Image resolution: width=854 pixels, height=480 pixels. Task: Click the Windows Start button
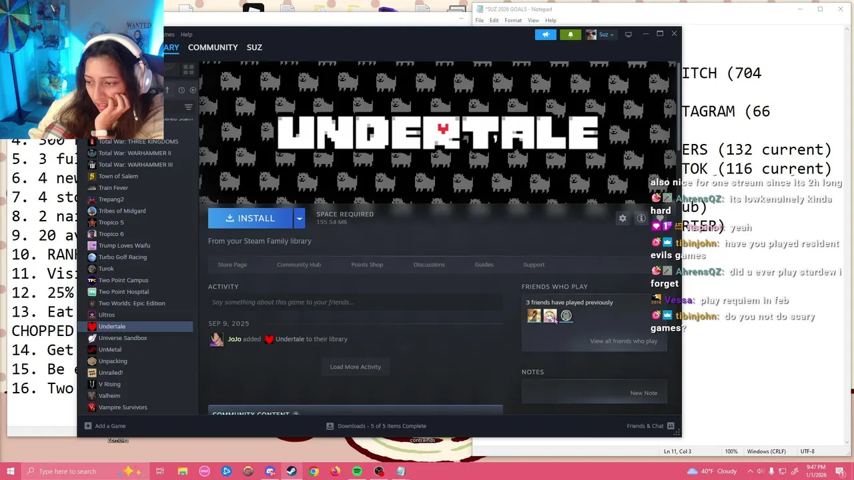(x=10, y=471)
